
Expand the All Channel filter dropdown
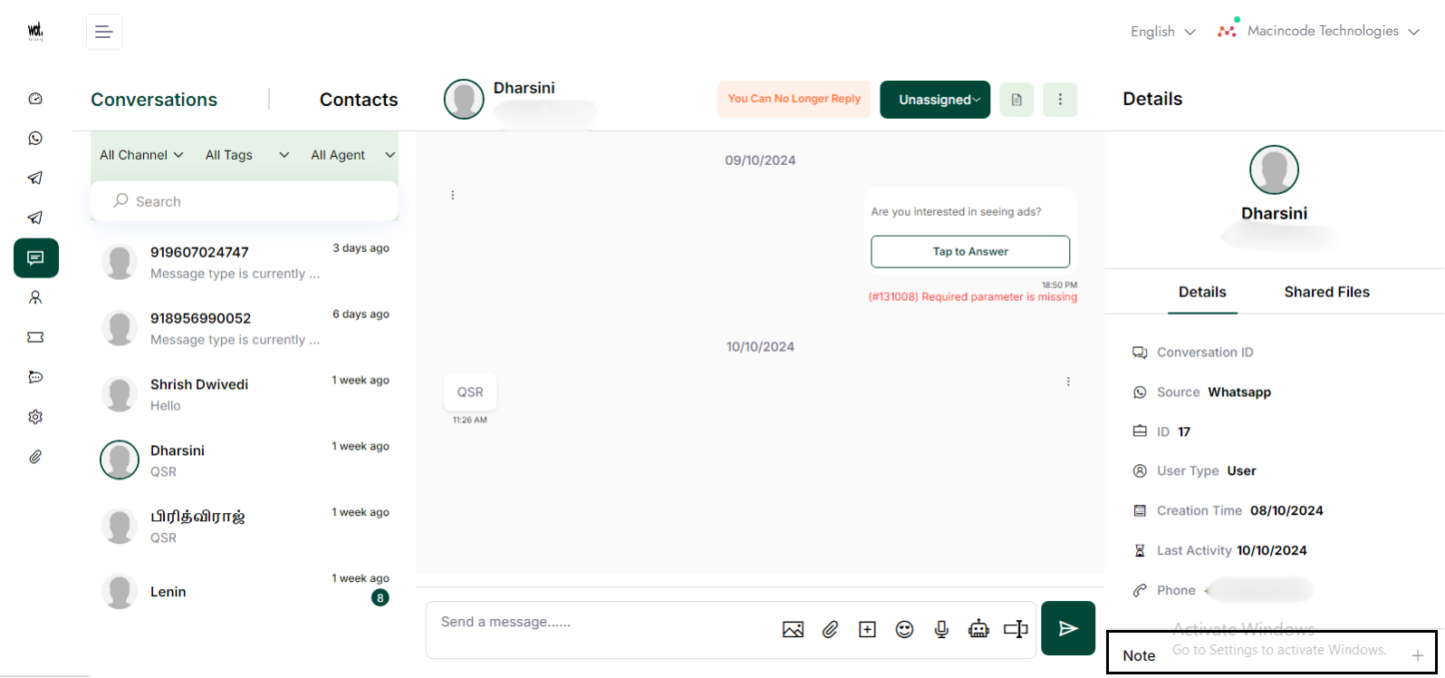pyautogui.click(x=141, y=155)
